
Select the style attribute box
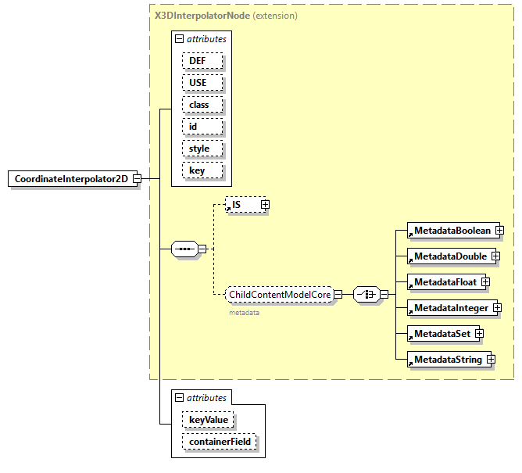tap(203, 149)
